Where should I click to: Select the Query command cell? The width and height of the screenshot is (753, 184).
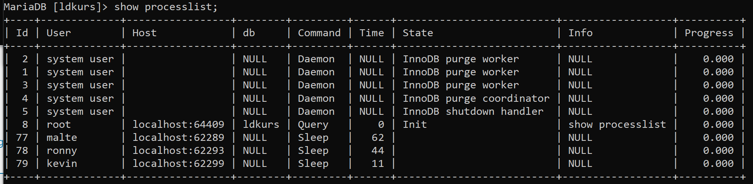pos(313,125)
